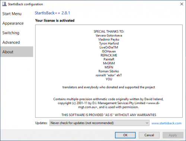This screenshot has height=141, width=186.
Task: Click the MSFN credit line
Action: [x=109, y=67]
